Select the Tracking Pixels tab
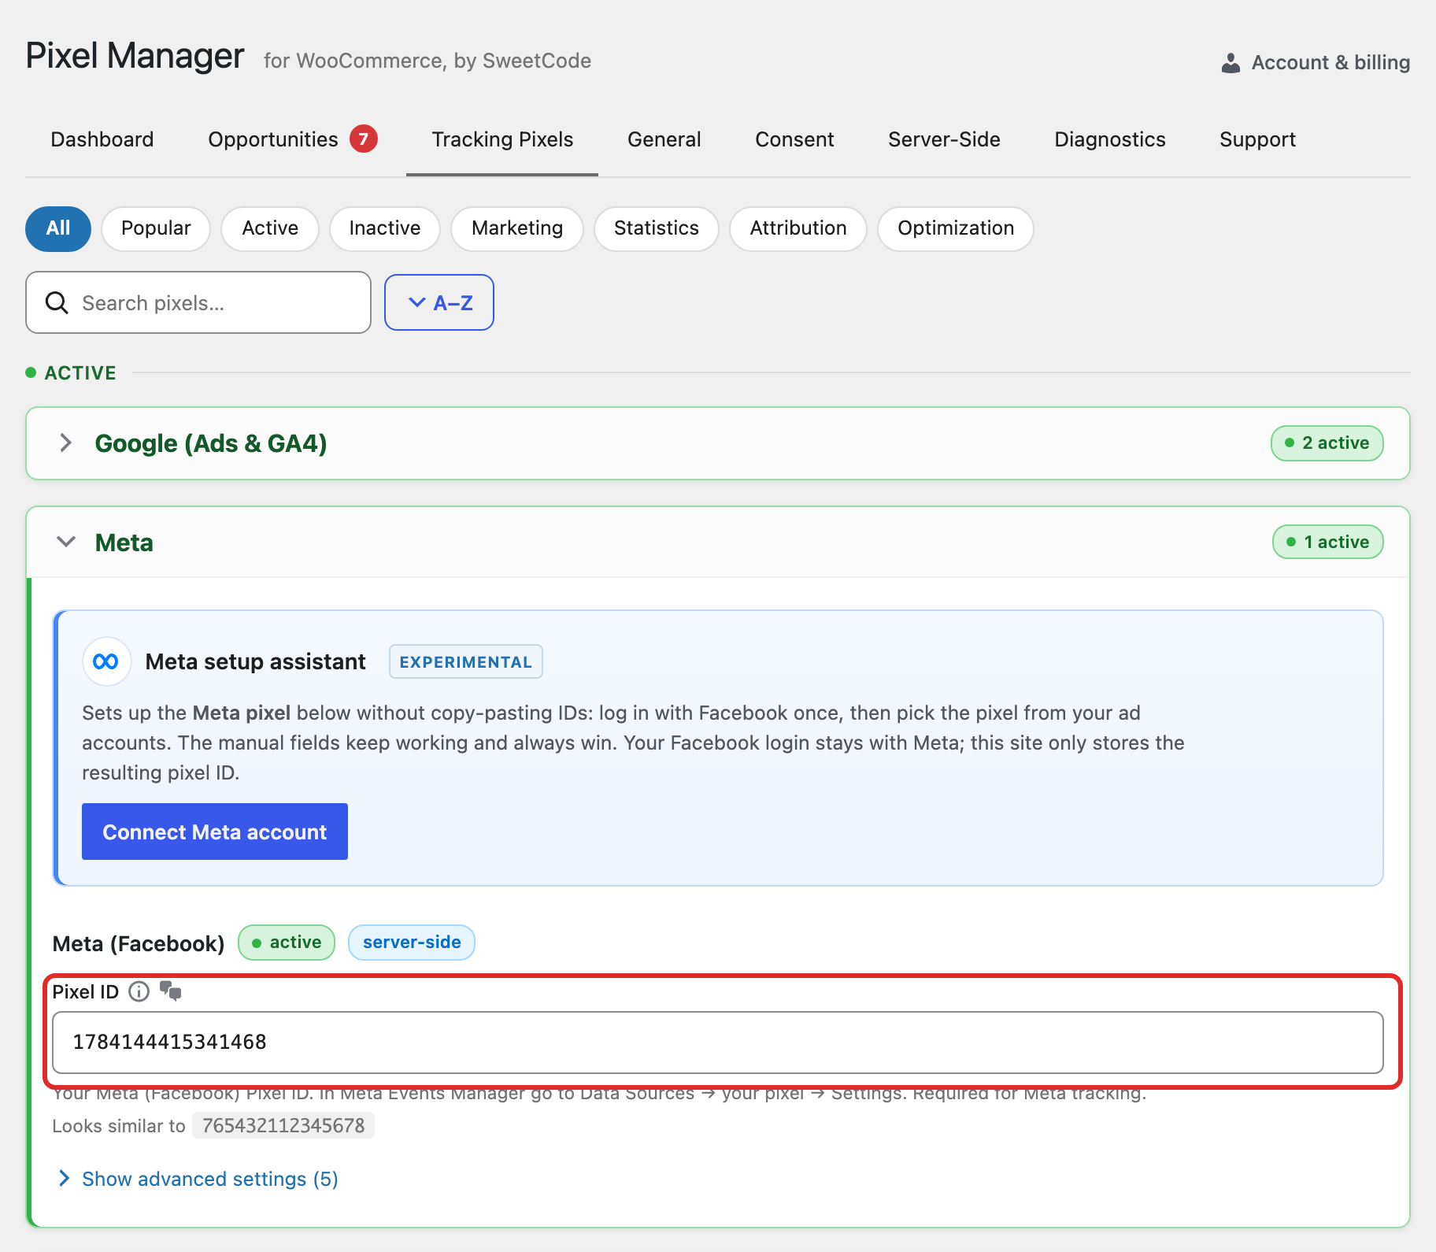Screen dimensions: 1436x1252 (502, 139)
